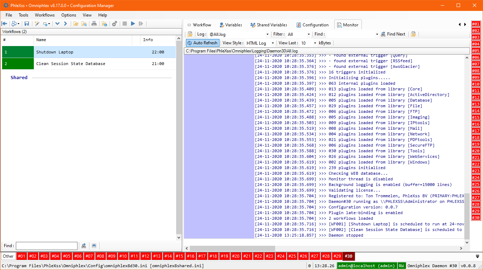Click the Find Next button
Image resolution: width=483 pixels, height=270 pixels.
point(393,34)
